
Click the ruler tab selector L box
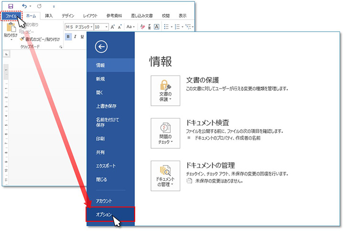pos(6,54)
